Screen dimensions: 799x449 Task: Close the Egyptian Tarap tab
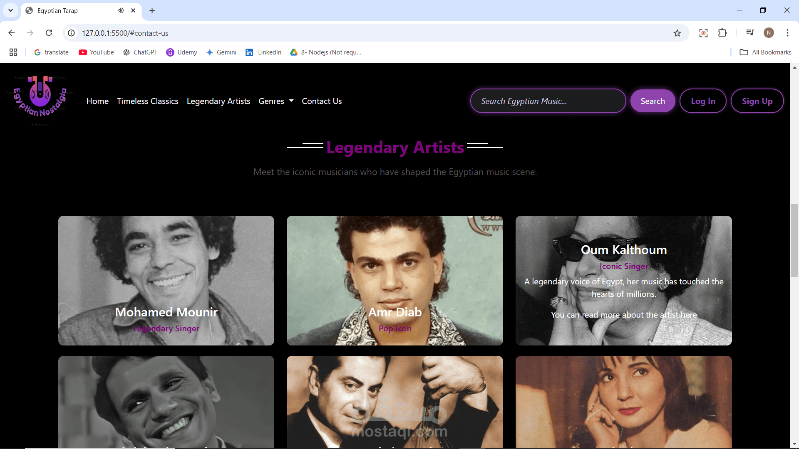pos(133,10)
